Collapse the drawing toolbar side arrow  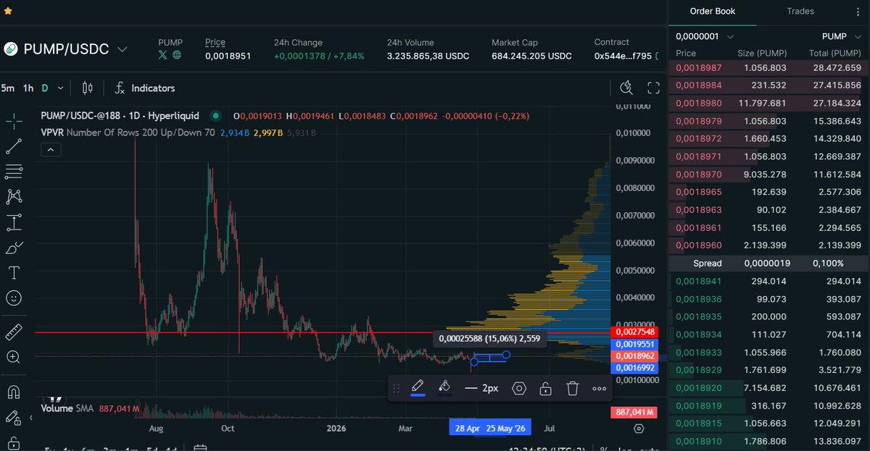[x=32, y=418]
